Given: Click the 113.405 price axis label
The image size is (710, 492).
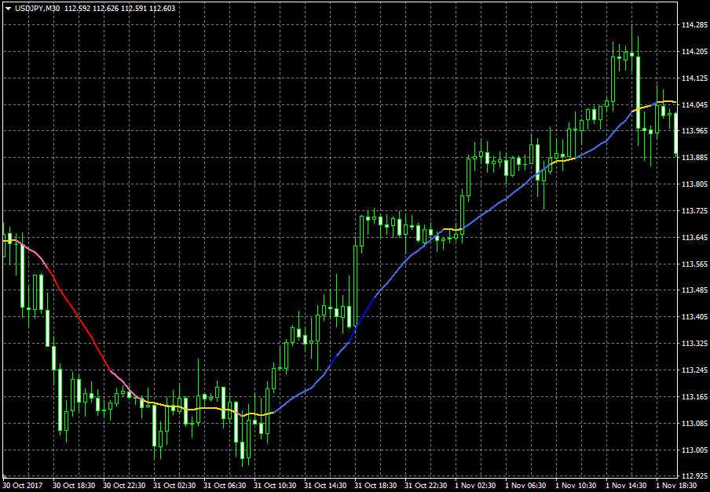Looking at the screenshot, I should coord(694,317).
